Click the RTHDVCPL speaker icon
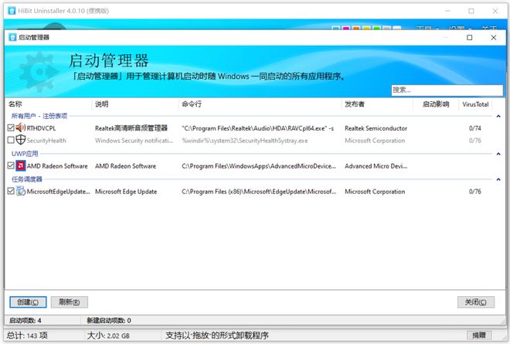 21,128
